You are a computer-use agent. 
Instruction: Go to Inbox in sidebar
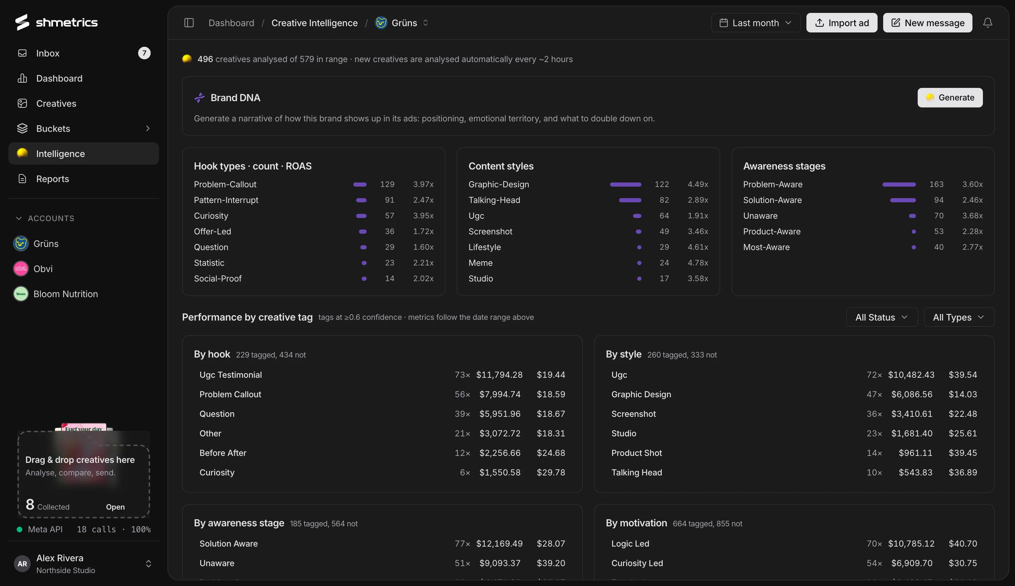pos(84,53)
